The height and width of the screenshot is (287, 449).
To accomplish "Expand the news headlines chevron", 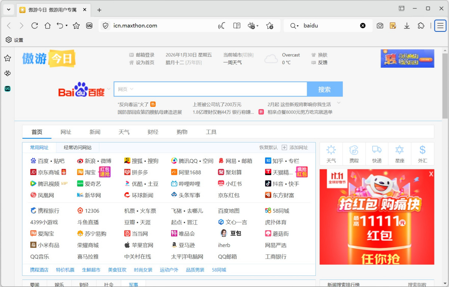I will click(x=339, y=102).
